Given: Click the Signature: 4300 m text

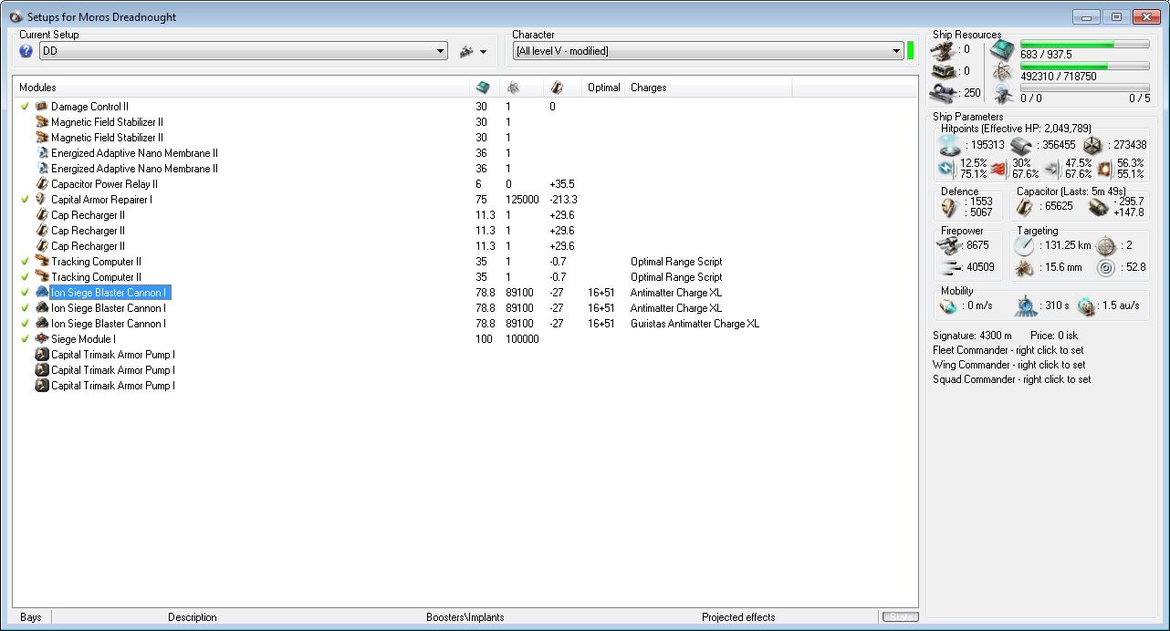Looking at the screenshot, I should point(970,336).
